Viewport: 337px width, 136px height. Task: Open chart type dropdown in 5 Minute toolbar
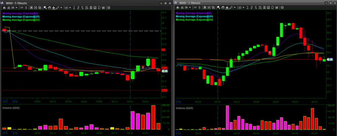coord(17,7)
